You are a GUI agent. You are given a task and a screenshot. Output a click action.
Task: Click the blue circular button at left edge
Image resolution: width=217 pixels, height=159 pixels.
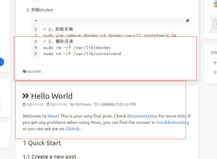point(2,62)
